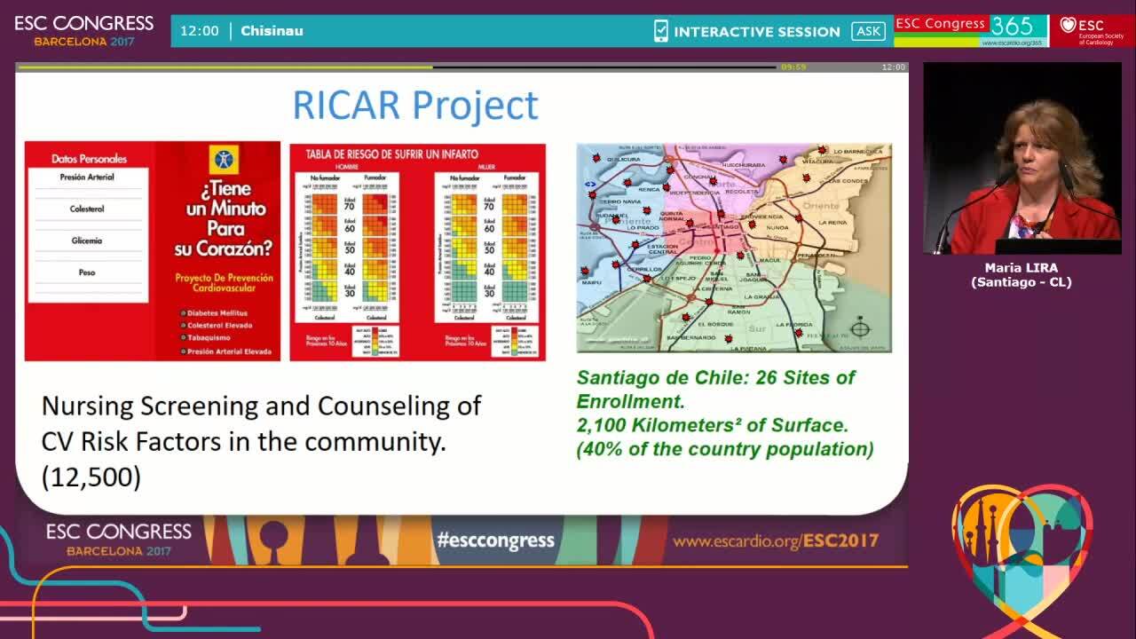The height and width of the screenshot is (639, 1136).
Task: Click 'Santiago de Chile: 26 Sites of' text
Action: (716, 377)
